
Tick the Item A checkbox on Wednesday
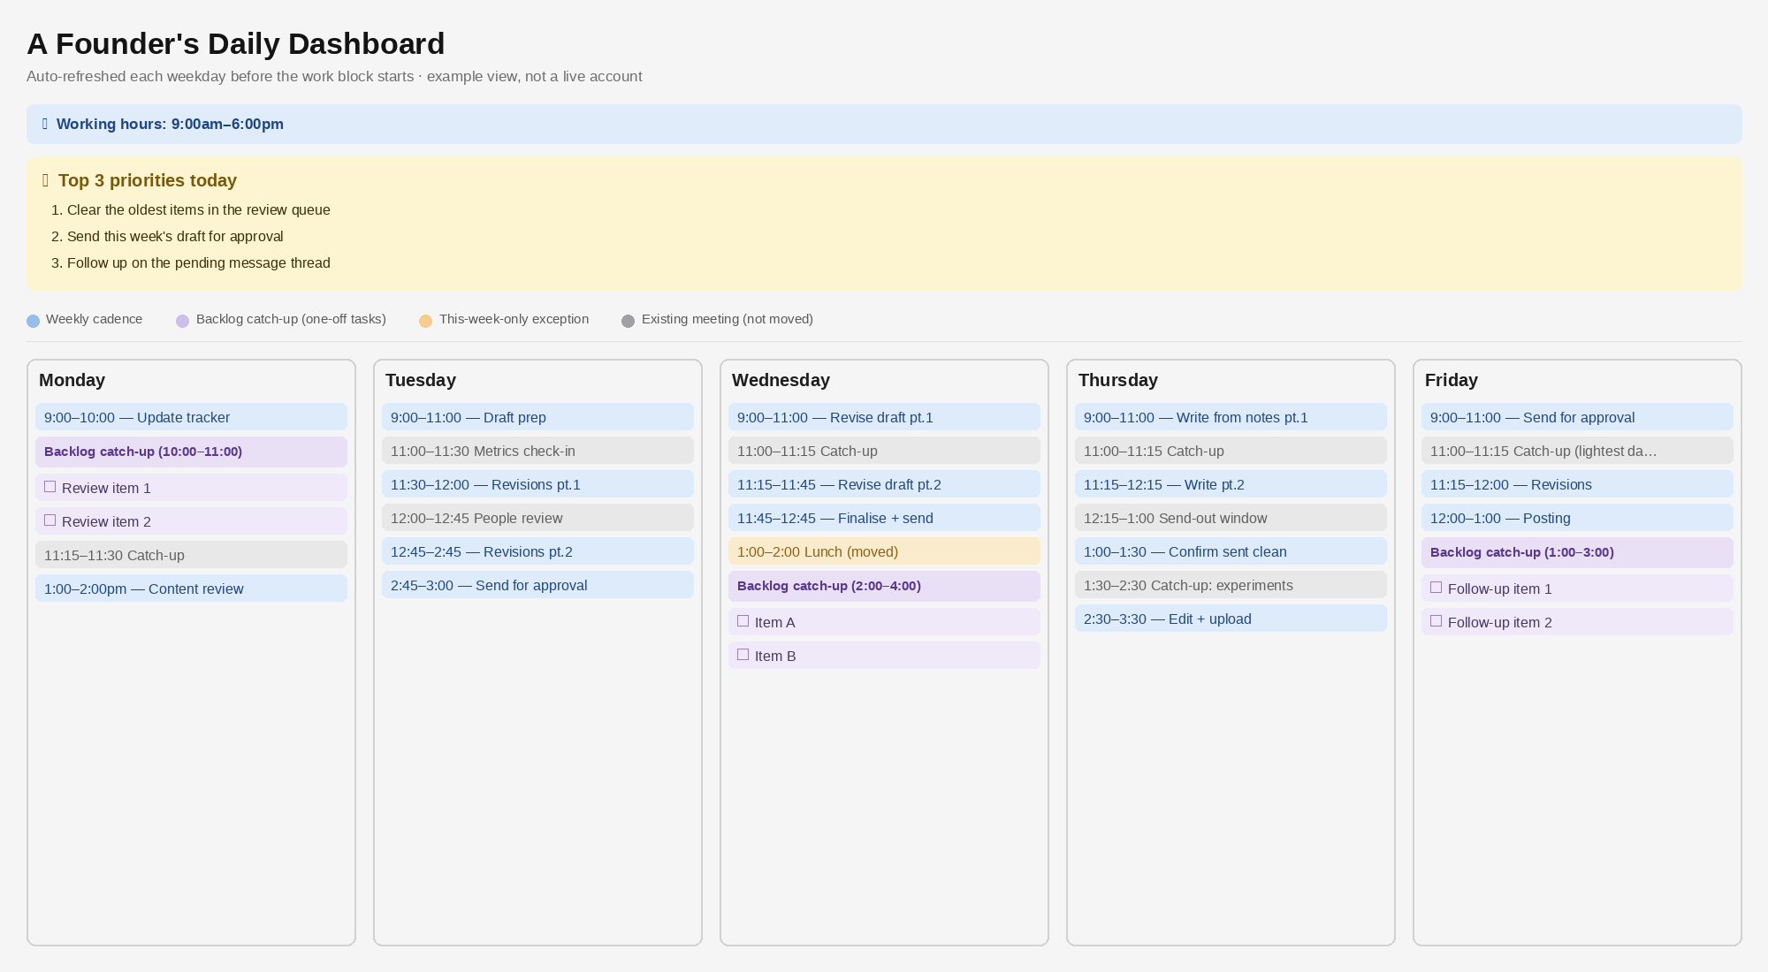tap(743, 621)
